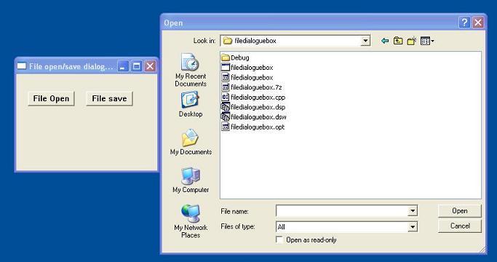Click the File save button
497x262 pixels.
109,99
